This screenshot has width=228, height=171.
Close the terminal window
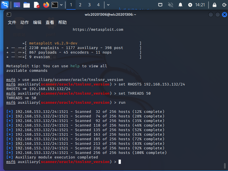[x=225, y=15]
